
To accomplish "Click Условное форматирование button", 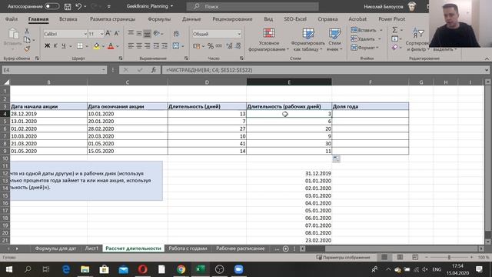I will point(268,40).
